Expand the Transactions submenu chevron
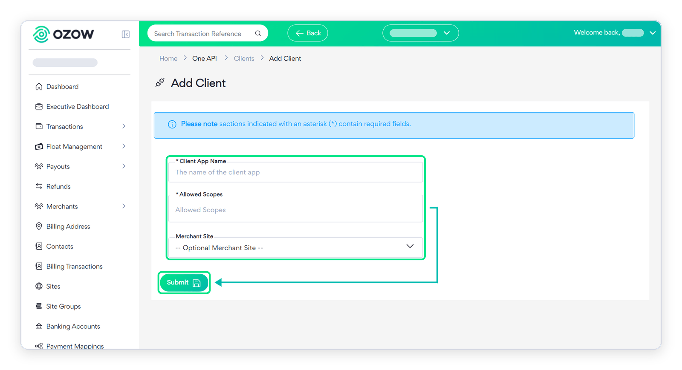The width and height of the screenshot is (682, 370). pyautogui.click(x=124, y=126)
